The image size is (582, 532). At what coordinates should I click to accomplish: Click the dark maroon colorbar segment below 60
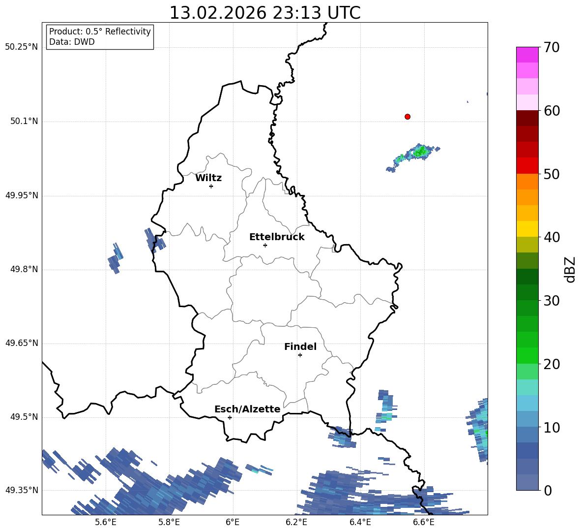coord(527,118)
